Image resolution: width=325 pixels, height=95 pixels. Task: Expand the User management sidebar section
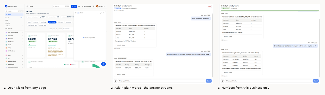pyautogui.click(x=22, y=33)
